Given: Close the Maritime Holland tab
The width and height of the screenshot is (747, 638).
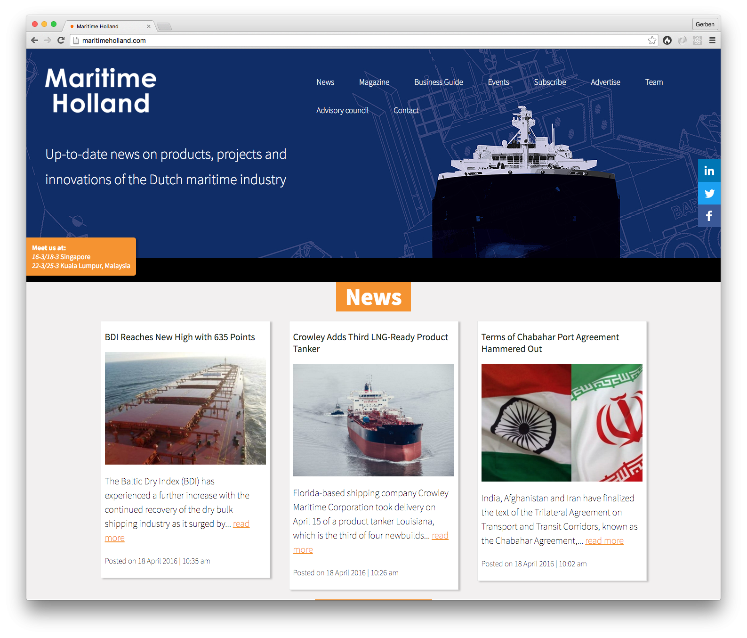Looking at the screenshot, I should 149,26.
